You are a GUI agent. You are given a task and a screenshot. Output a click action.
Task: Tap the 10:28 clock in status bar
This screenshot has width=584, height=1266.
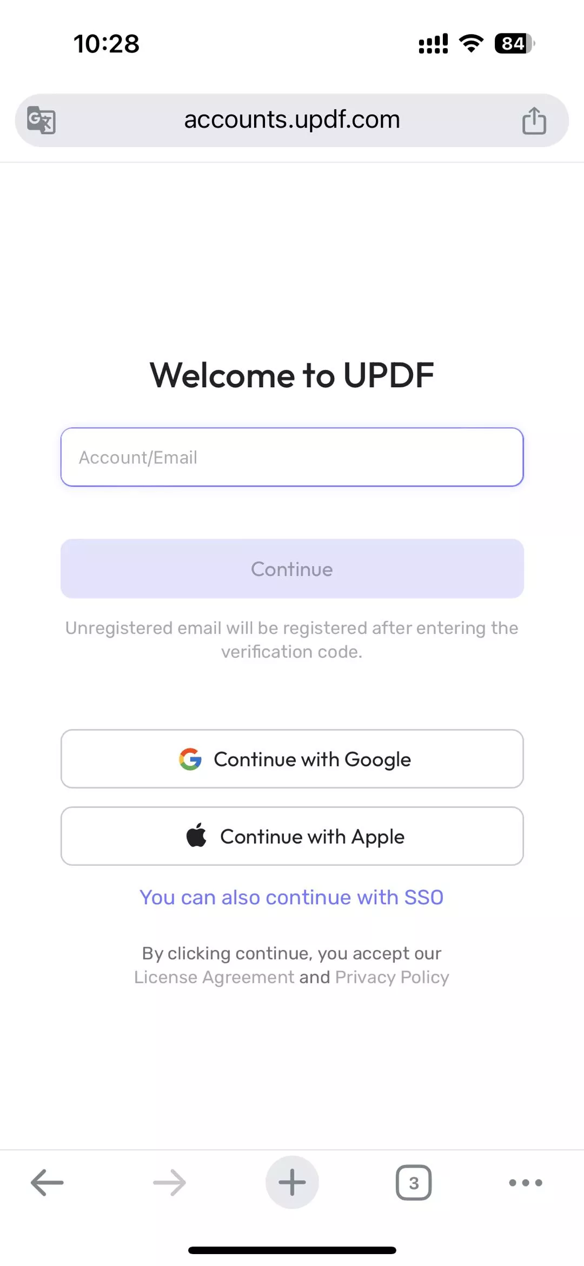pos(107,43)
